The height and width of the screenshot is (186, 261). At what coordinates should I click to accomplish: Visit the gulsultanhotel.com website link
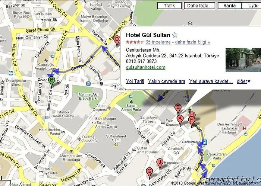146,67
